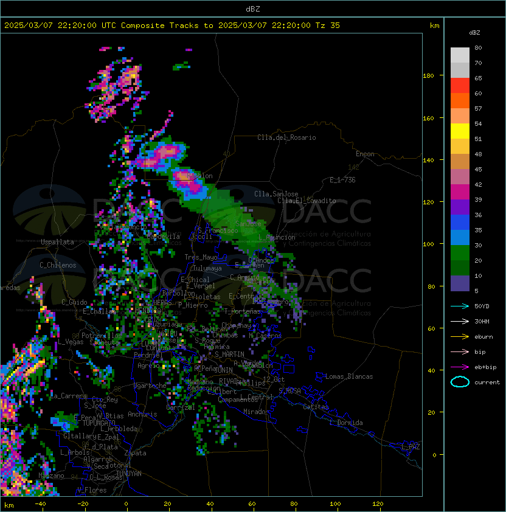
Task: Select the magenta 39–42 dBZ swatch
Action: 460,192
